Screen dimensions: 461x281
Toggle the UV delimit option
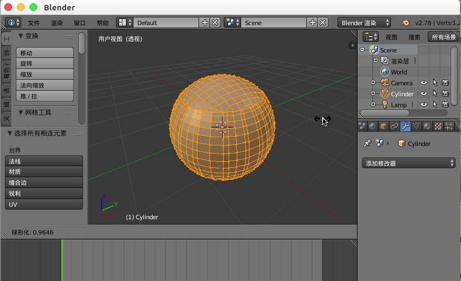click(x=44, y=204)
